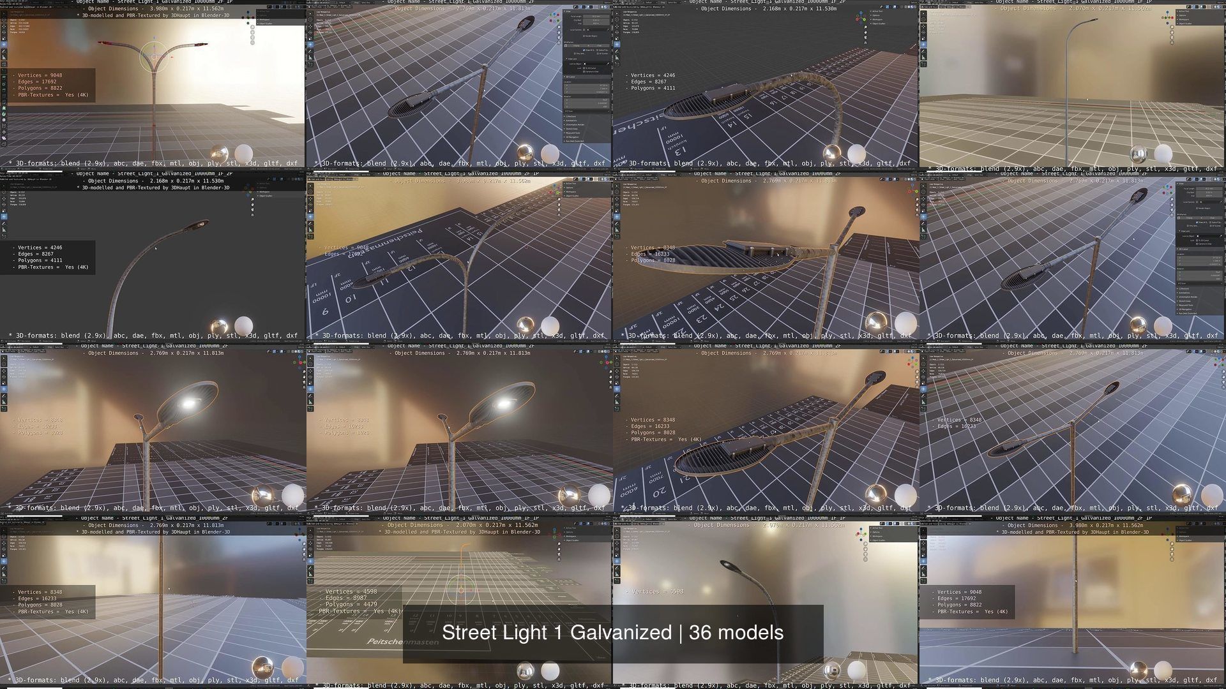Image resolution: width=1226 pixels, height=689 pixels.
Task: Expand Annotations panel in second-row rightmost viewport sidebar
Action: pos(1184,293)
